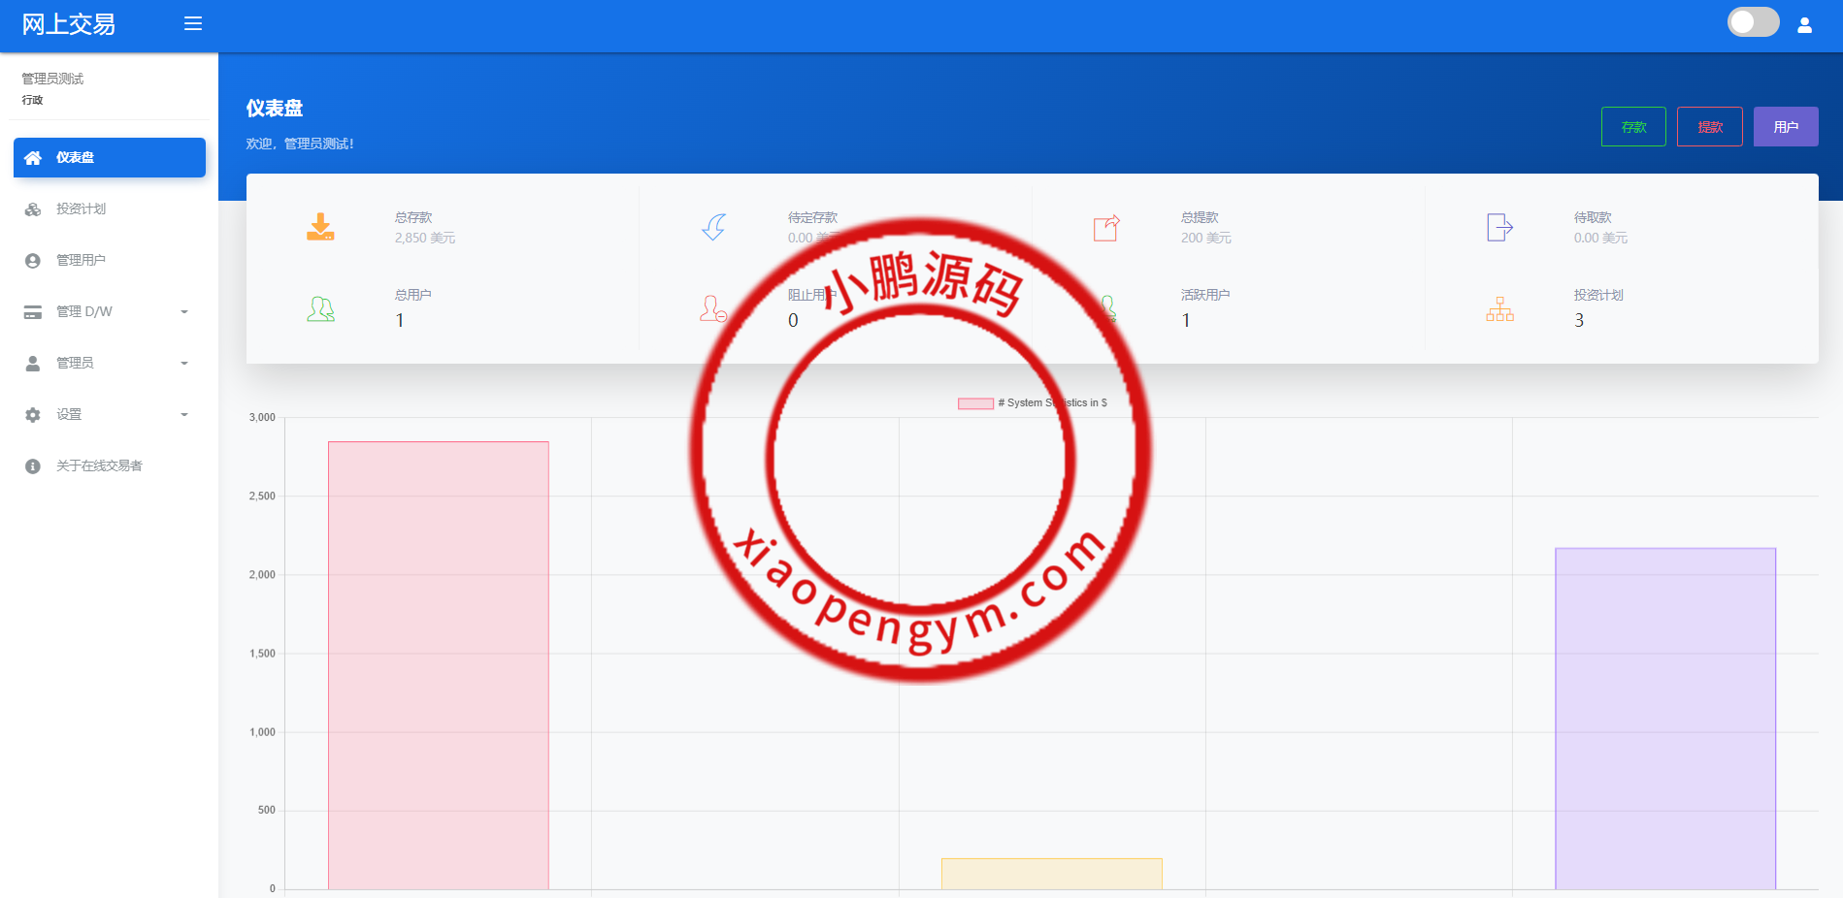This screenshot has height=898, width=1843.
Task: Click the green 存款 button
Action: (x=1633, y=127)
